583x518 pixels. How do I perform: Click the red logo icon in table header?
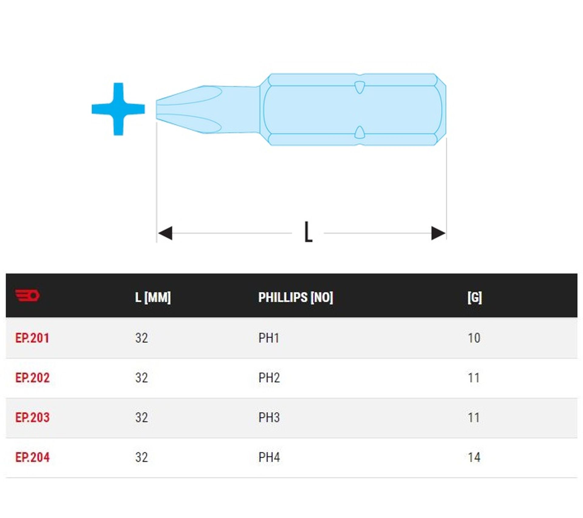[27, 295]
